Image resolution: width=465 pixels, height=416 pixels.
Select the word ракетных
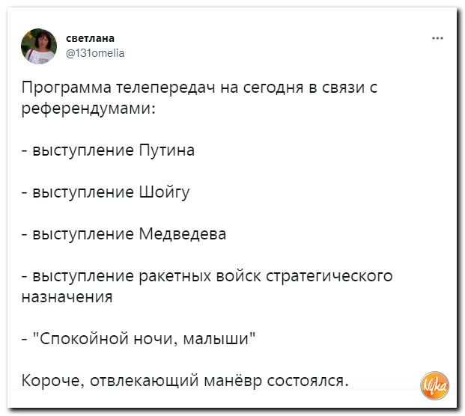click(x=175, y=276)
